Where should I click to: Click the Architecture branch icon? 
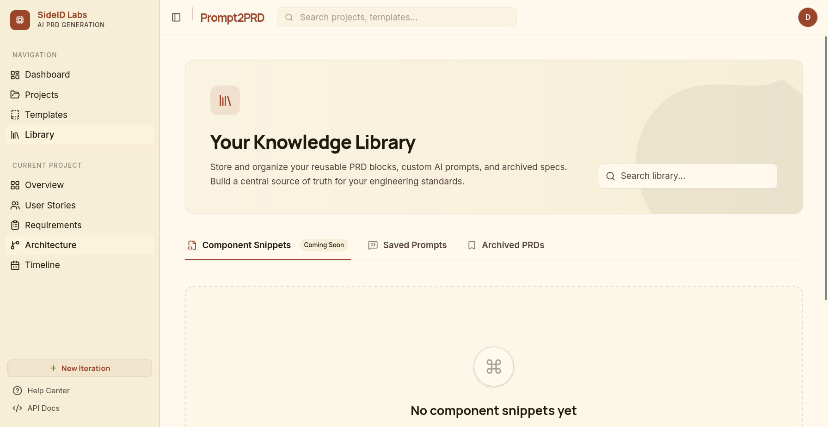15,245
